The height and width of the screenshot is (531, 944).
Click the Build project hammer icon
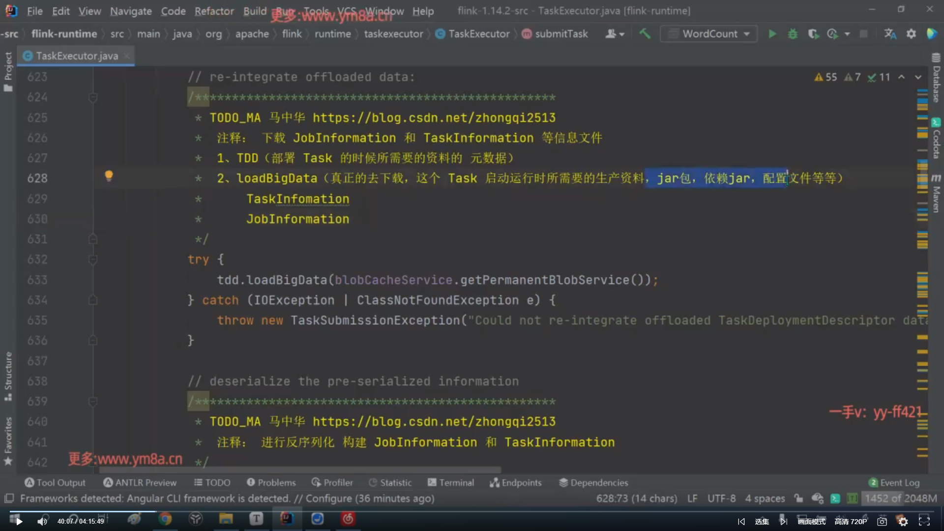pos(645,34)
